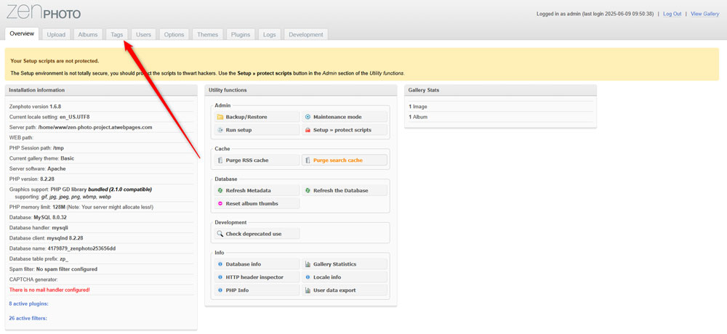Click the Check deprecated use button
727x334 pixels.
point(257,234)
